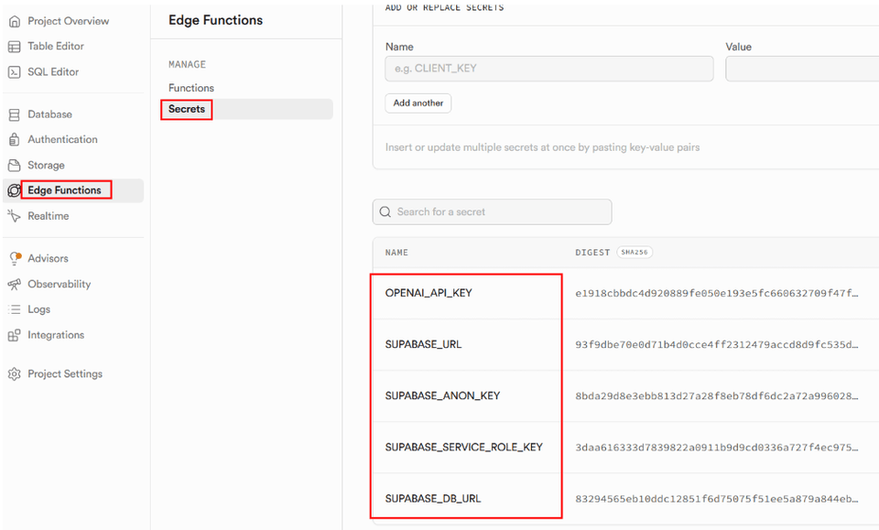Open Advisors section

point(49,258)
